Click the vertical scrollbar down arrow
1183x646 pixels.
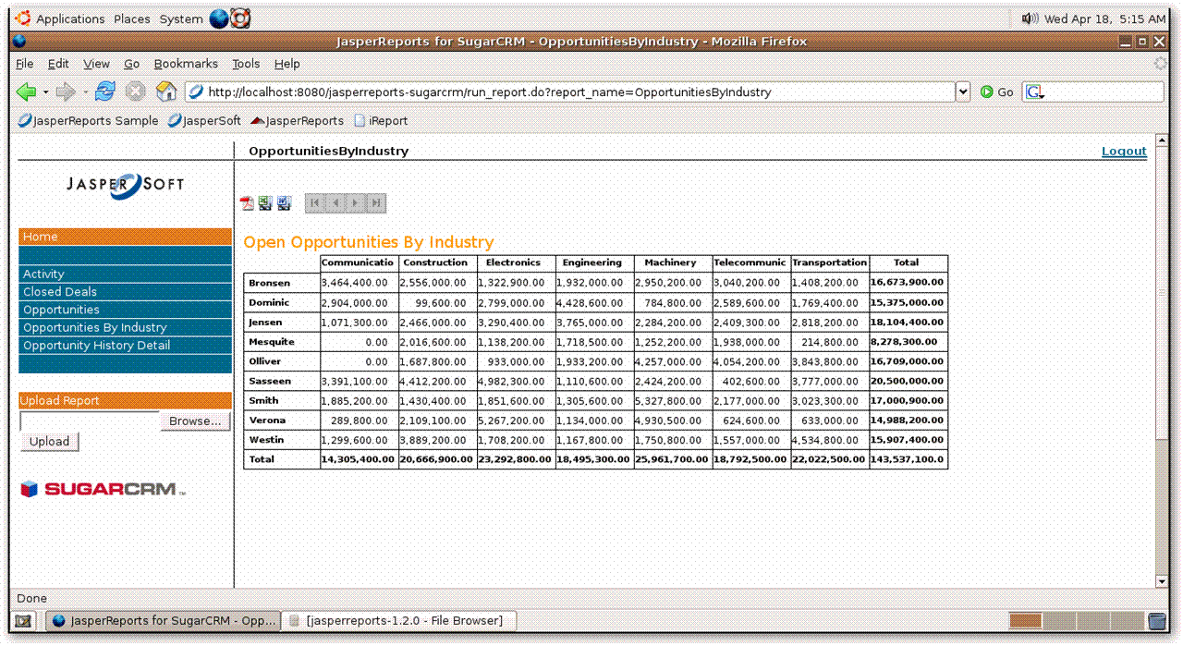(1162, 581)
